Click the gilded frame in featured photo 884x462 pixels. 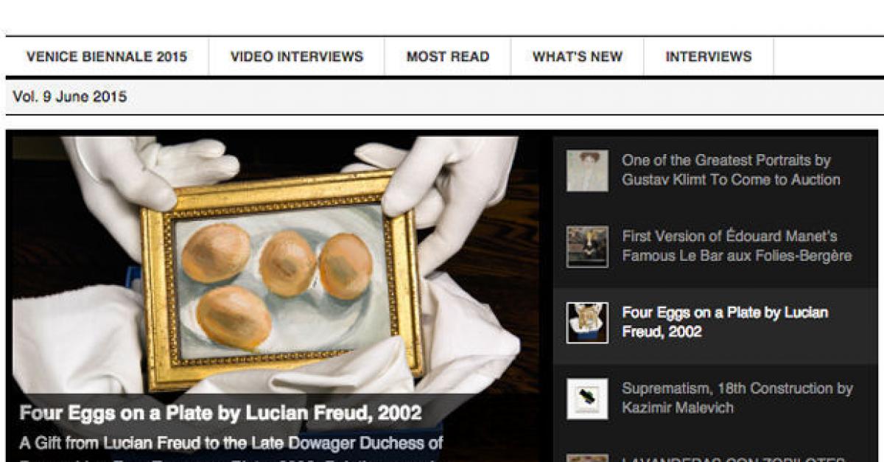coord(281,281)
